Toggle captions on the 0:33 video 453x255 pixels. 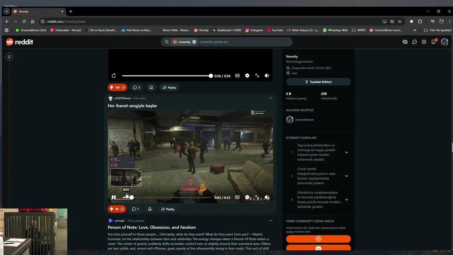[x=237, y=197]
